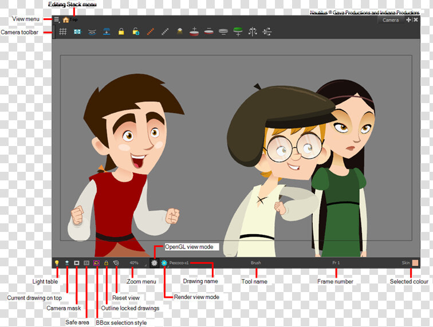Click the 'Brush' tool name text
Screen dimensions: 433x327
255,263
